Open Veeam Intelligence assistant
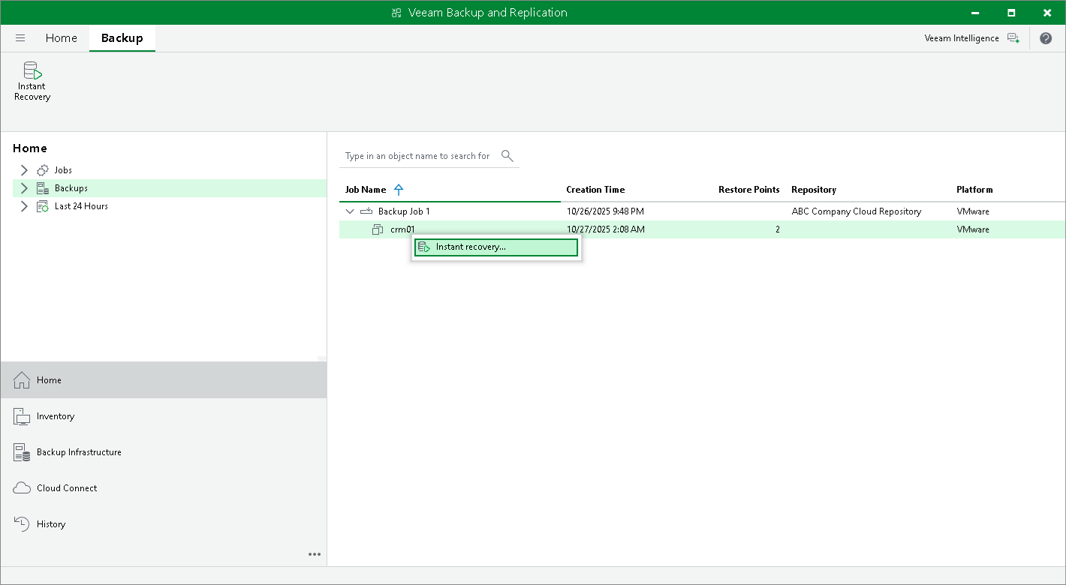The image size is (1066, 585). pyautogui.click(x=972, y=38)
